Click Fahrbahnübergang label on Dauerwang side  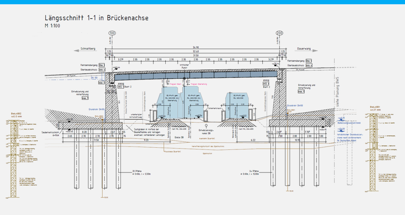296,61
